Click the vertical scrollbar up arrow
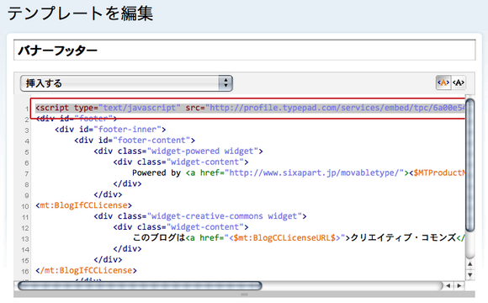Image resolution: width=488 pixels, height=303 pixels. [x=470, y=264]
